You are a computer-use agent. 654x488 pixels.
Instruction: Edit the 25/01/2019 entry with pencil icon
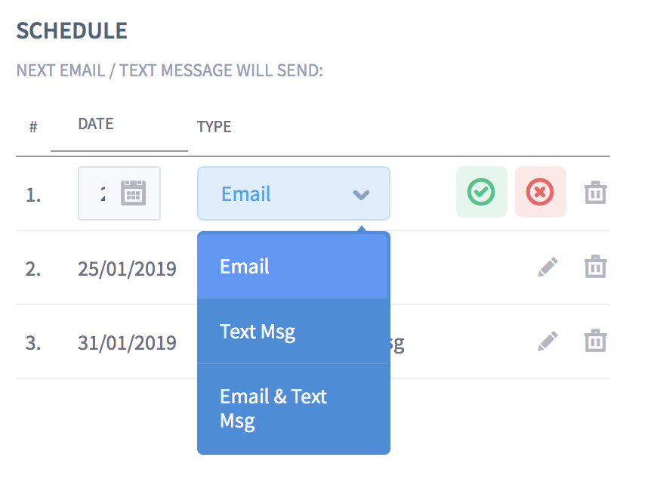[548, 267]
